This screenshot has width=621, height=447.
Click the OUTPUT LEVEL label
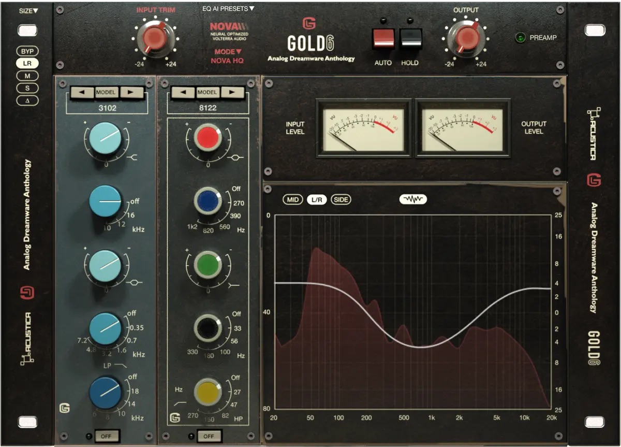534,127
